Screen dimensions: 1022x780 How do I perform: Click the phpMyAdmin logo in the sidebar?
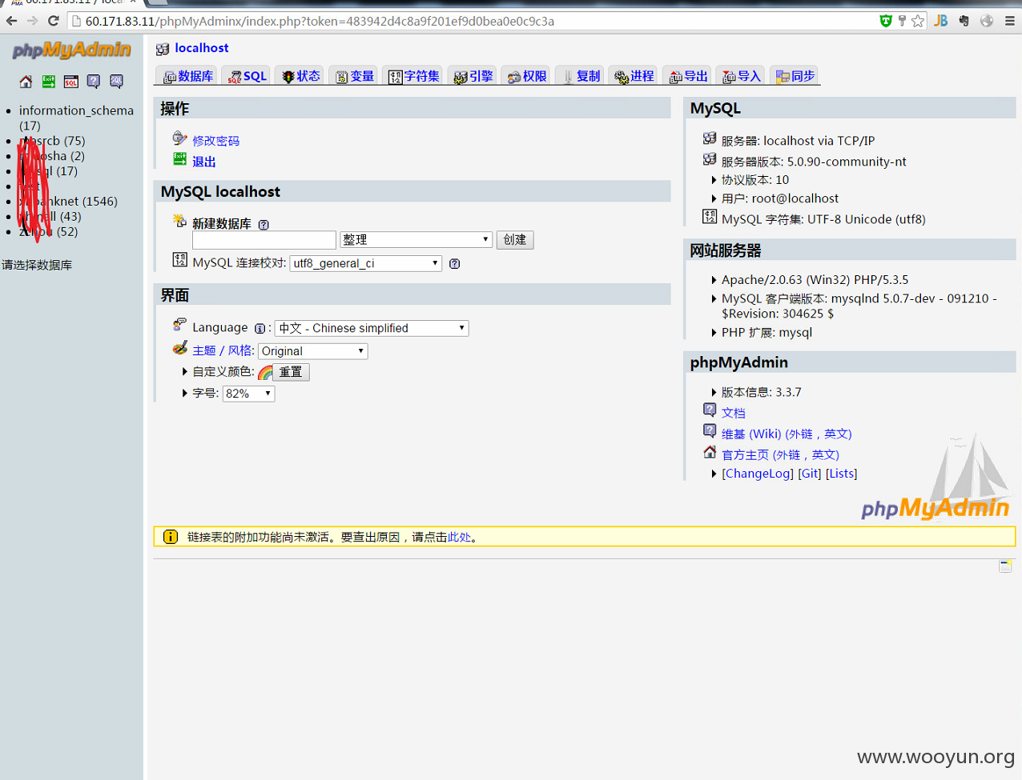(71, 50)
